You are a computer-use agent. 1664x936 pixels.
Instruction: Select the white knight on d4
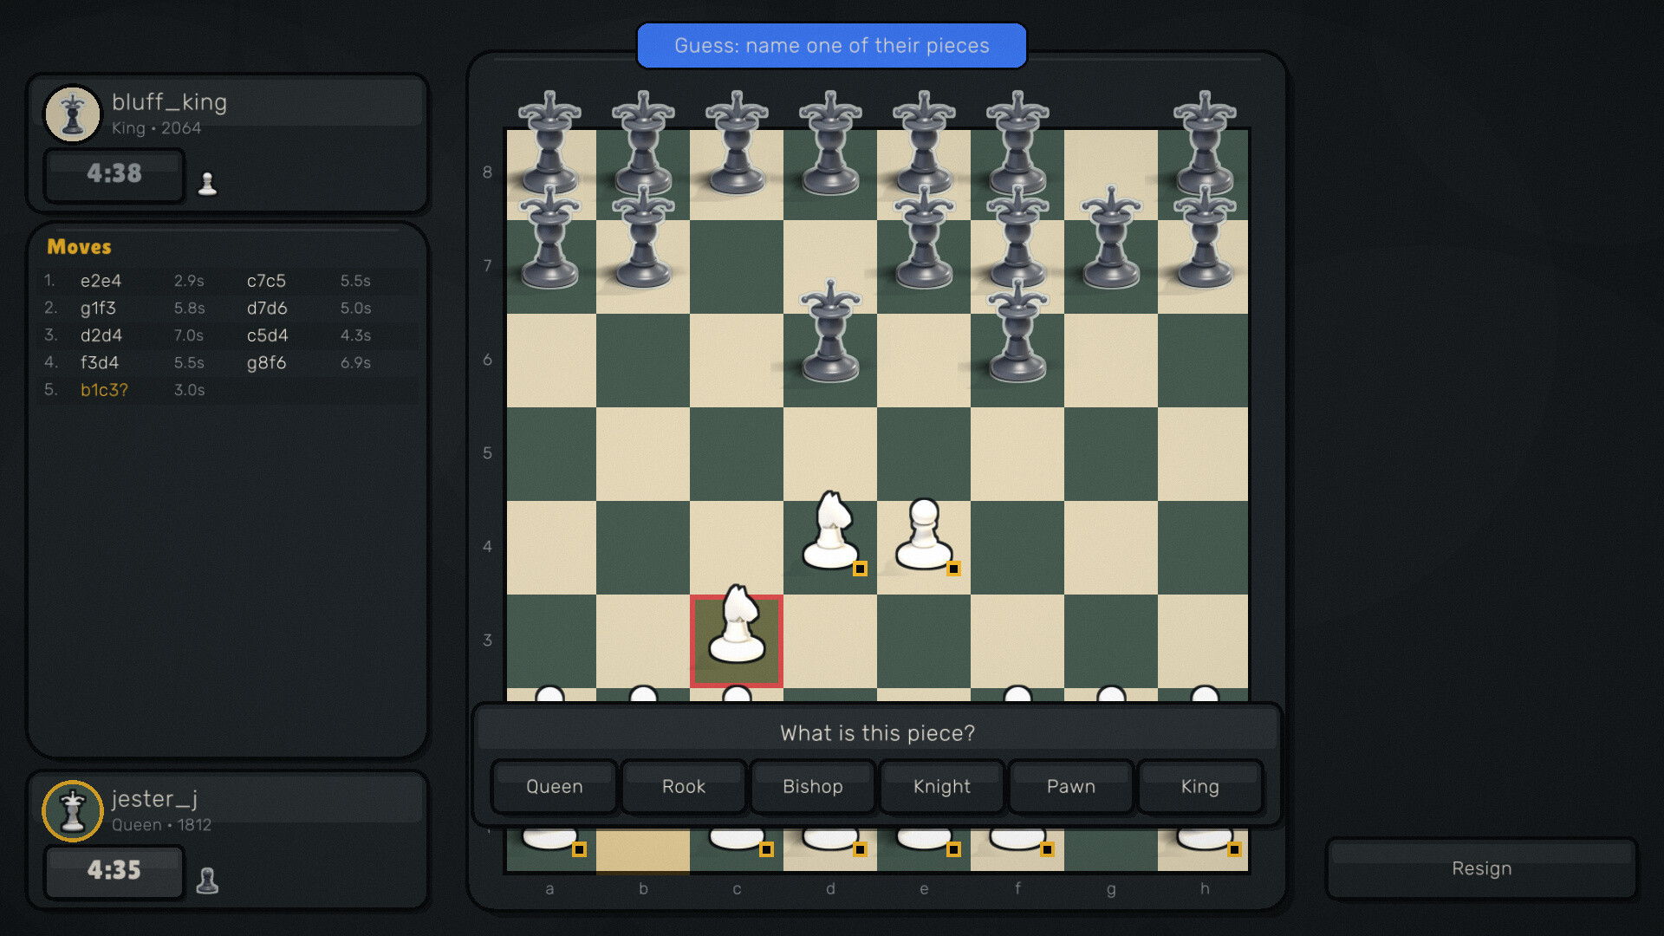pyautogui.click(x=830, y=532)
